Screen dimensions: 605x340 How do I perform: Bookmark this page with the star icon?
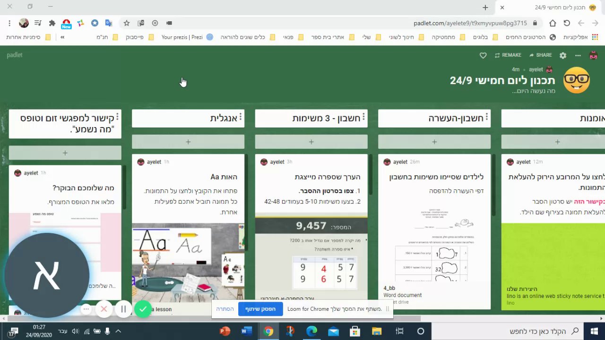click(x=127, y=23)
